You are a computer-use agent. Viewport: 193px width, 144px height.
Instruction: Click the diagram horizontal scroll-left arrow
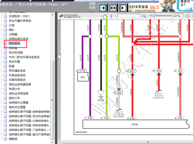60,142
